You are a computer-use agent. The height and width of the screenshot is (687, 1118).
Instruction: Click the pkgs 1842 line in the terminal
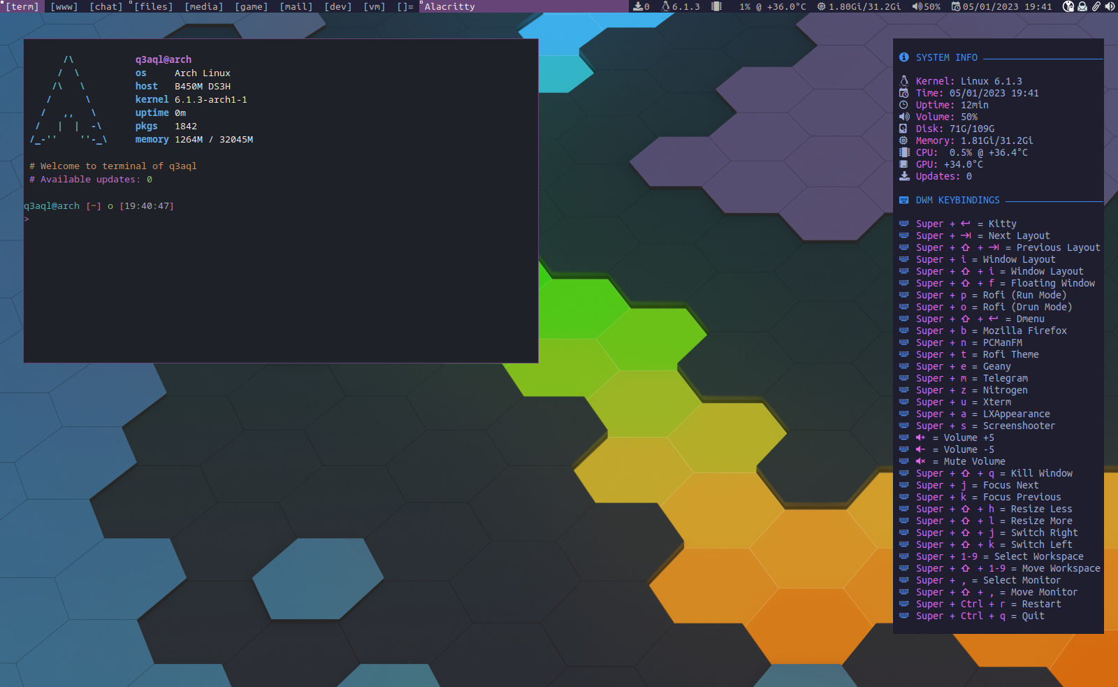pyautogui.click(x=166, y=126)
